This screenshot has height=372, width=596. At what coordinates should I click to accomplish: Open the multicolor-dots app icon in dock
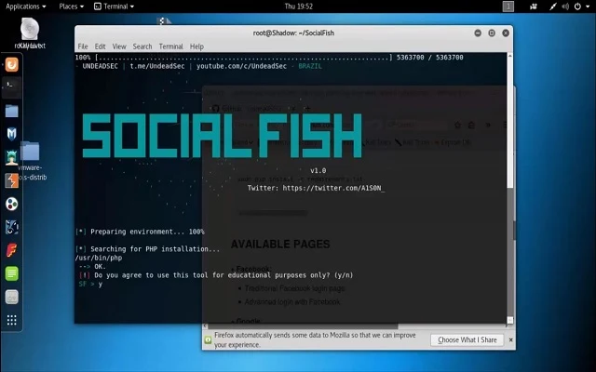(x=11, y=204)
